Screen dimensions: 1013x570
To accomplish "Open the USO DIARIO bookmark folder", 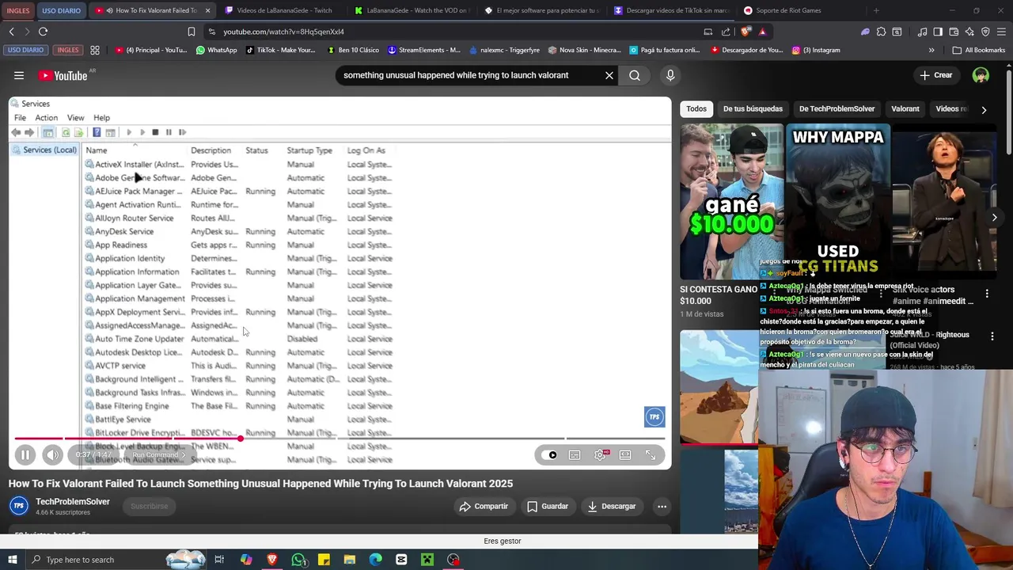I will [x=25, y=50].
